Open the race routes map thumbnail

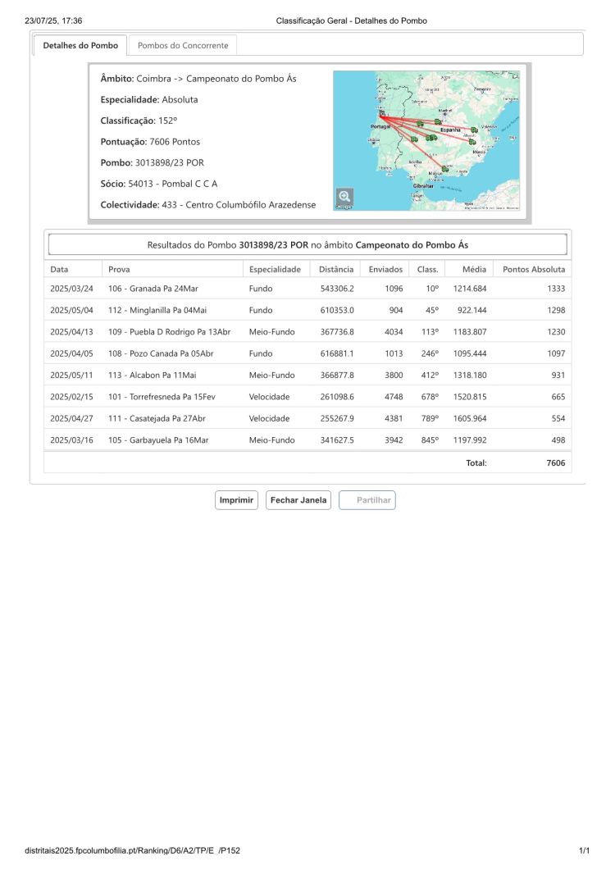tap(426, 140)
